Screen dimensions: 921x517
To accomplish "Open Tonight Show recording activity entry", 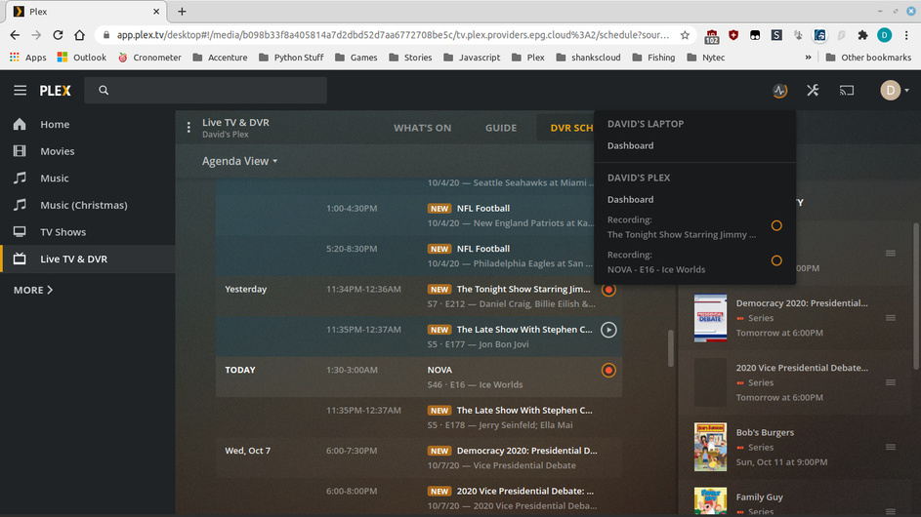I will point(694,227).
